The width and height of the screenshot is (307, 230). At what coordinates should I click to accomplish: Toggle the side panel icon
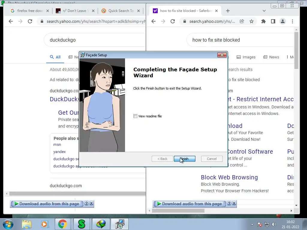pos(273,21)
